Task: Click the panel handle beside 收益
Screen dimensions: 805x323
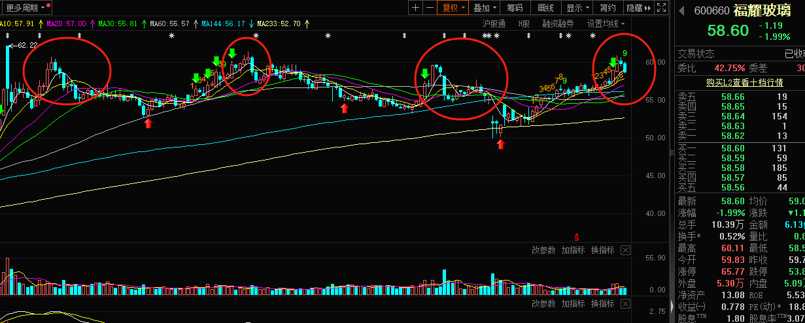Action: (672, 307)
